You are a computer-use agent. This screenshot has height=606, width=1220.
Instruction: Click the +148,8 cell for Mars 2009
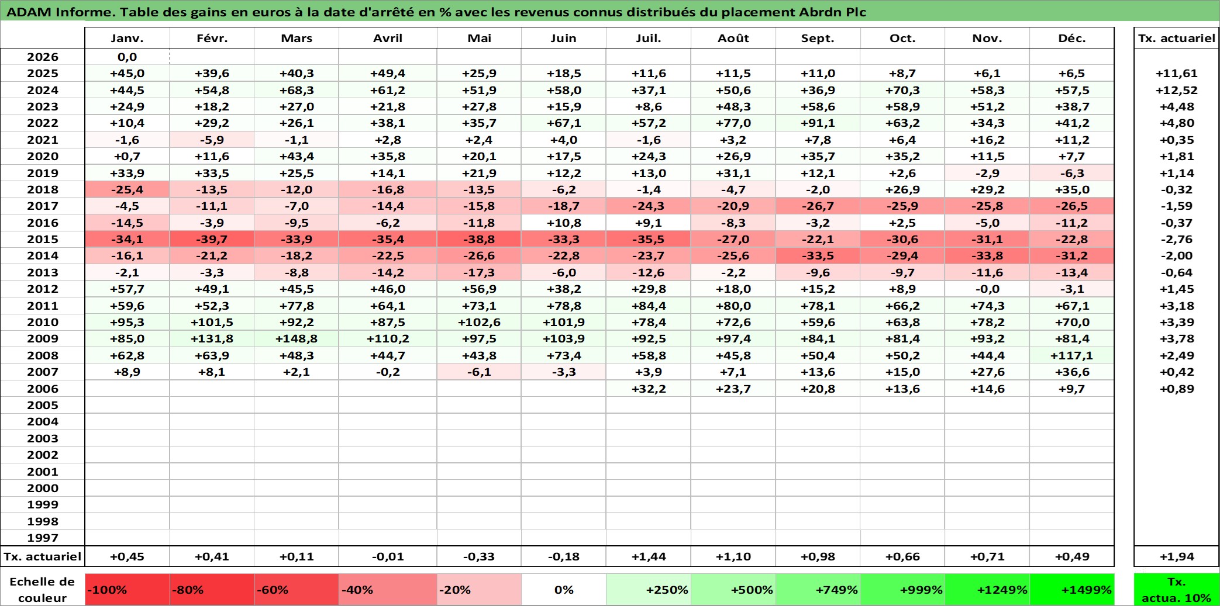(x=297, y=338)
